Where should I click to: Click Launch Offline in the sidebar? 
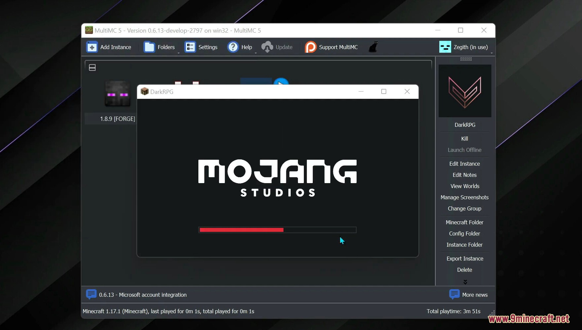point(465,150)
